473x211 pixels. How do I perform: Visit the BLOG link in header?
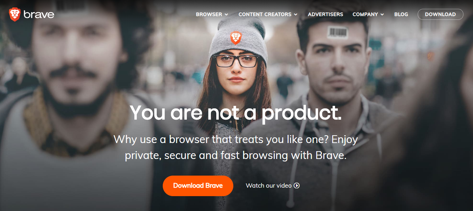[x=401, y=15]
